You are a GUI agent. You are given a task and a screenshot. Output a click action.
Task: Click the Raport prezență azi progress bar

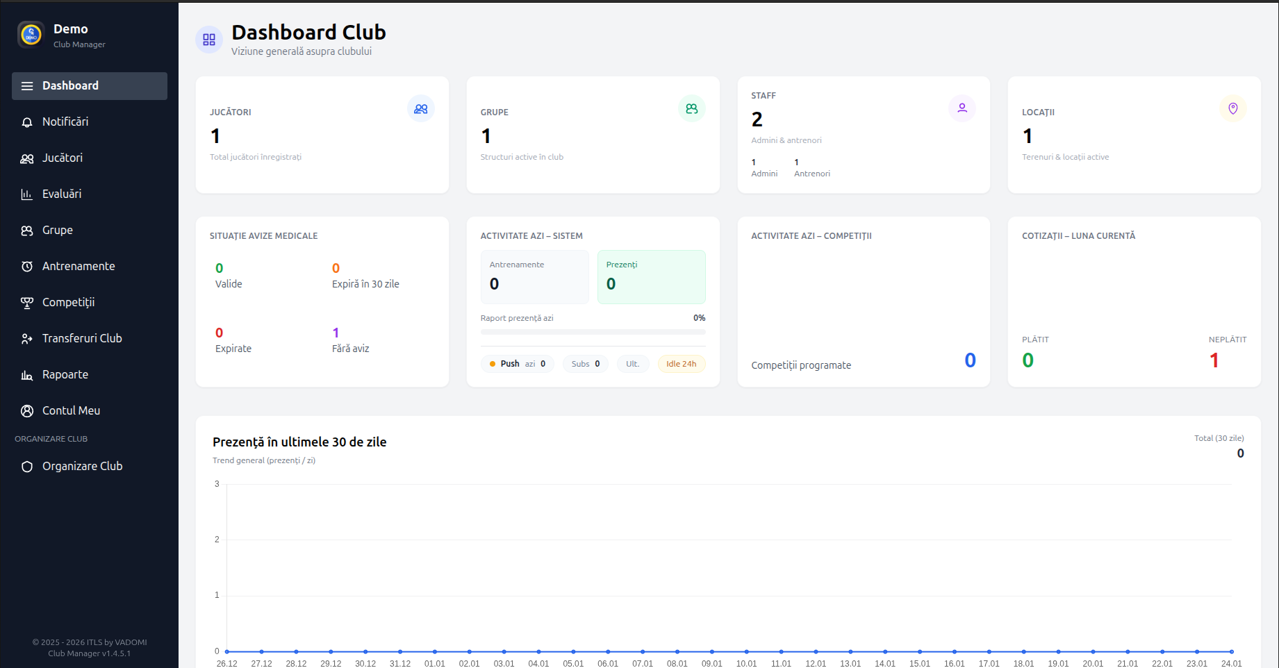tap(593, 332)
